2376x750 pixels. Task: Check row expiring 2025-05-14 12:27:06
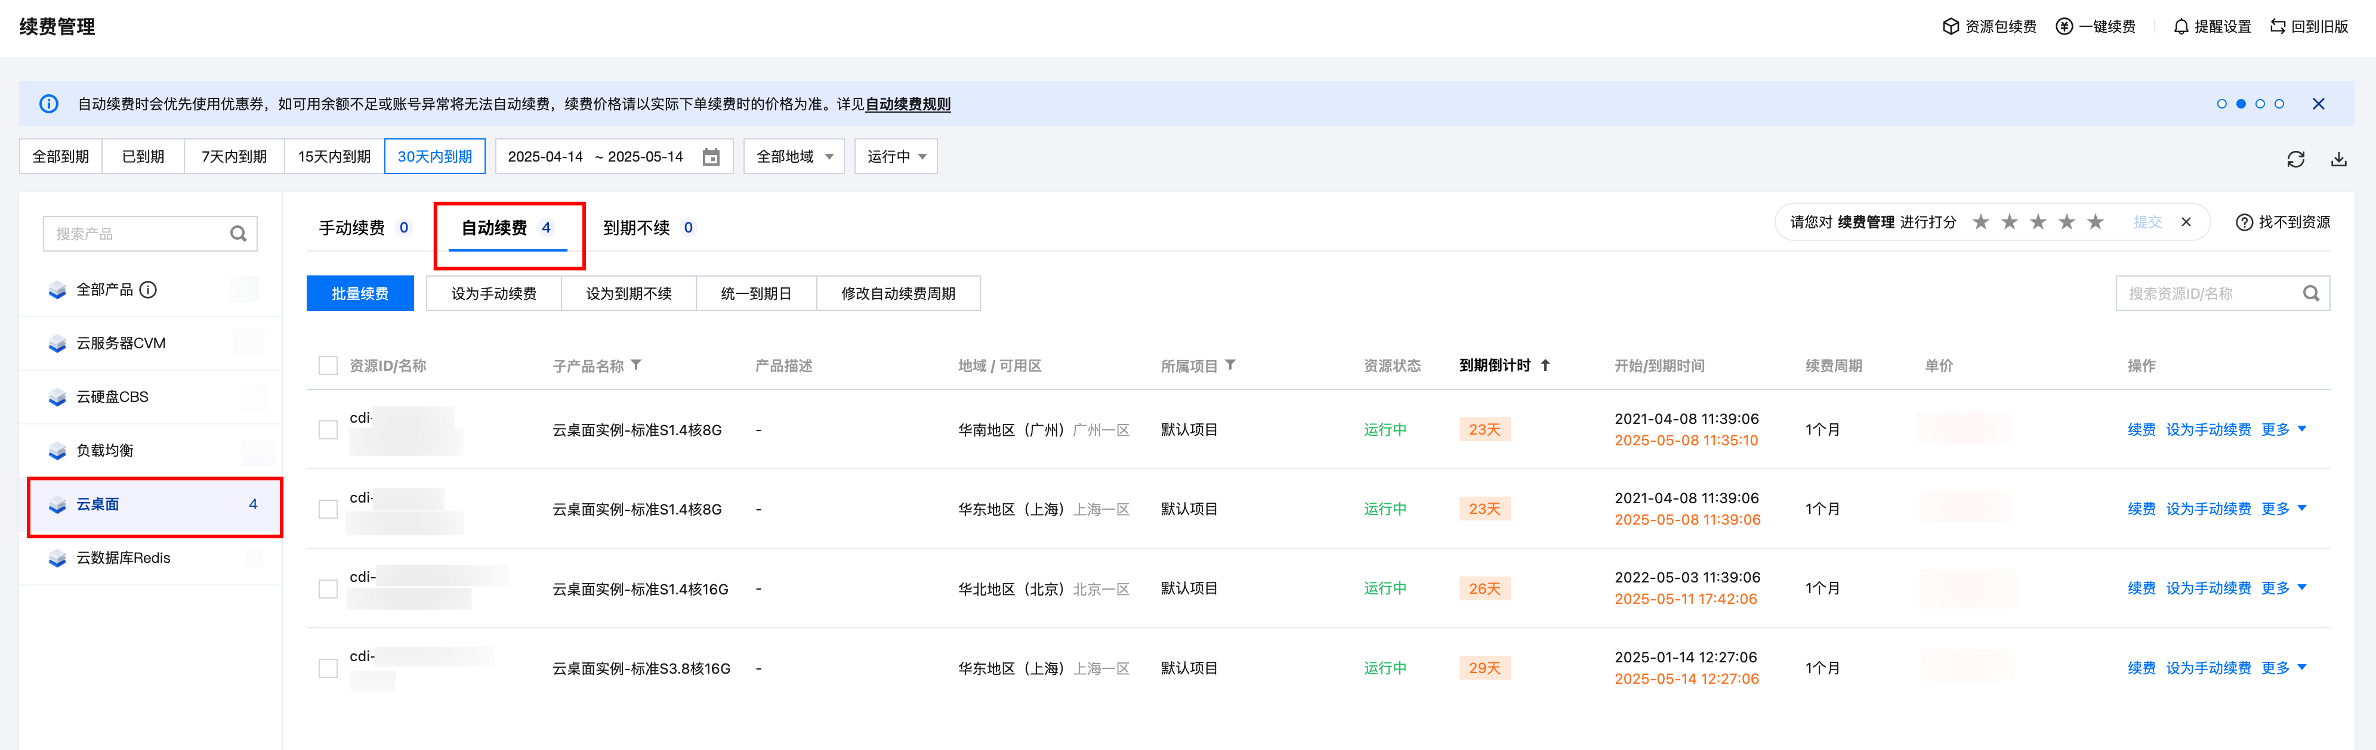point(328,669)
